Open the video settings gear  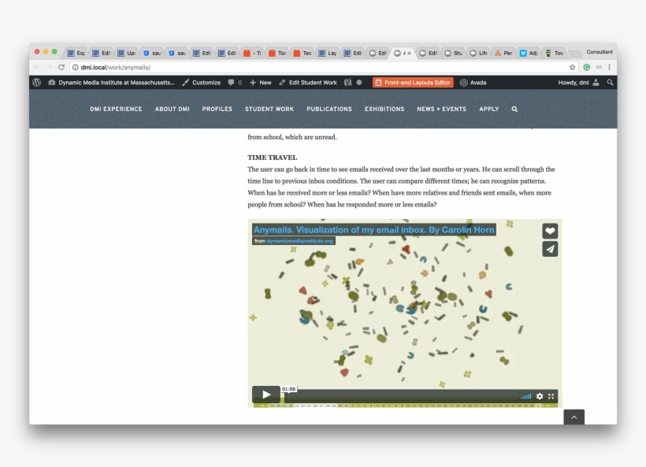(540, 396)
